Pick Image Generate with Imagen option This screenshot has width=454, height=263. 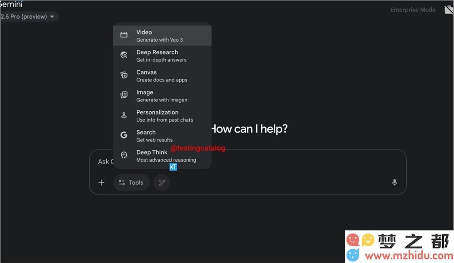pyautogui.click(x=162, y=96)
